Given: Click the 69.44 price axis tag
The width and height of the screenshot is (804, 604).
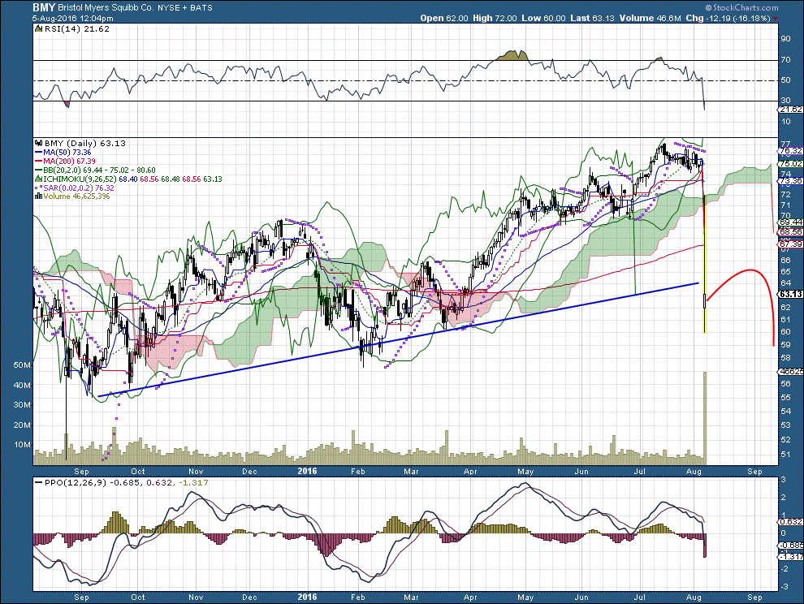Looking at the screenshot, I should point(790,222).
